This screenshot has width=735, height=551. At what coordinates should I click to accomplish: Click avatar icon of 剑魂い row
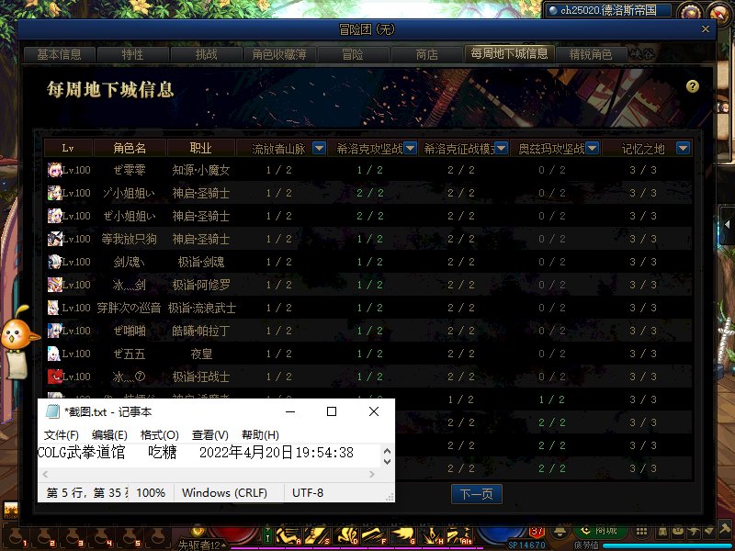click(54, 262)
